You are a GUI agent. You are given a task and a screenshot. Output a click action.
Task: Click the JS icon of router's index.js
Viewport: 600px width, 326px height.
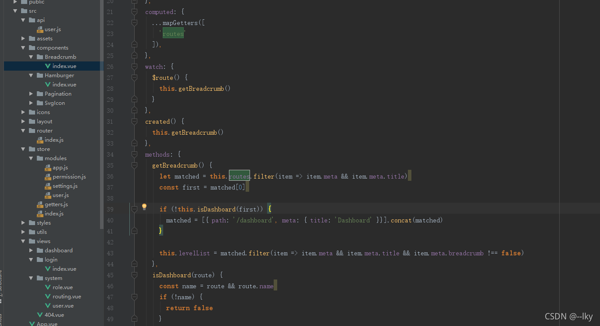40,140
